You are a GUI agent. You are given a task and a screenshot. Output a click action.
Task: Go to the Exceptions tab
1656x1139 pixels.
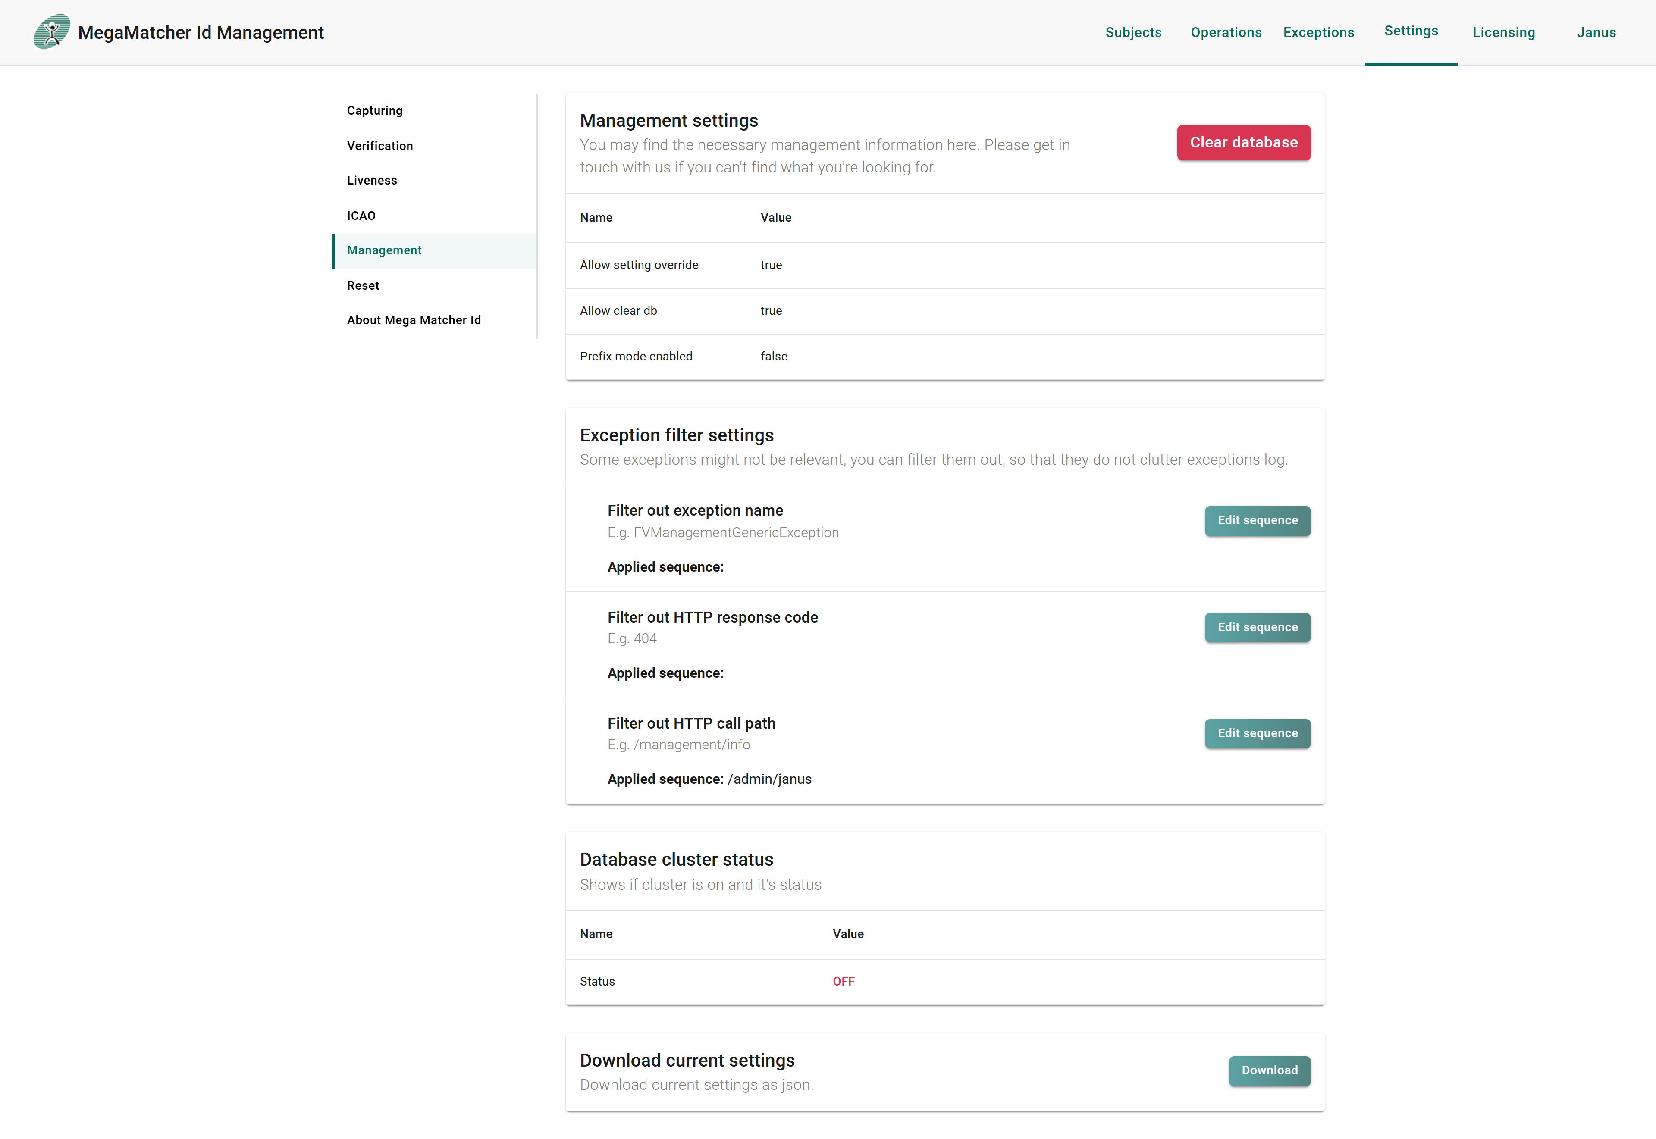(x=1318, y=33)
